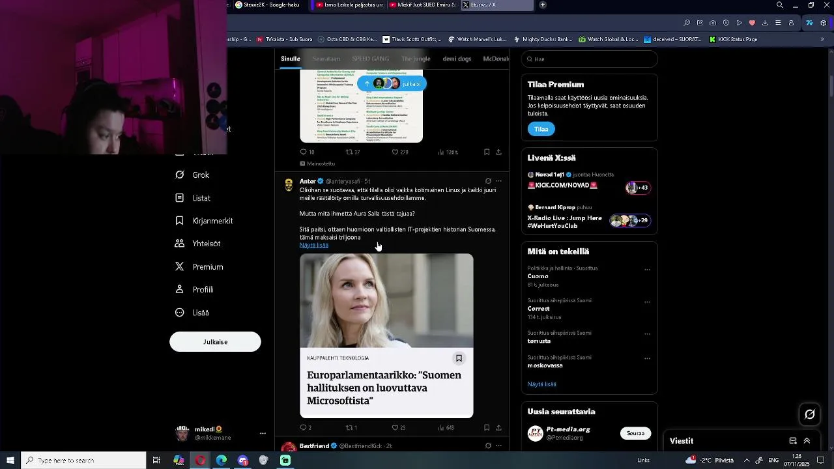Switch to The jungle tab
Viewport: 834px width, 469px height.
[x=416, y=59]
